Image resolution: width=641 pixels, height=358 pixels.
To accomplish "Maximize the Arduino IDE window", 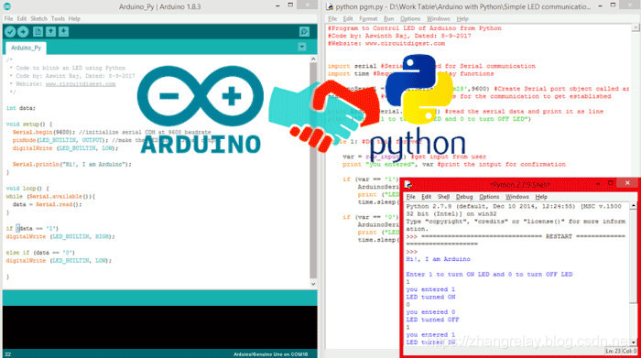I will [290, 5].
